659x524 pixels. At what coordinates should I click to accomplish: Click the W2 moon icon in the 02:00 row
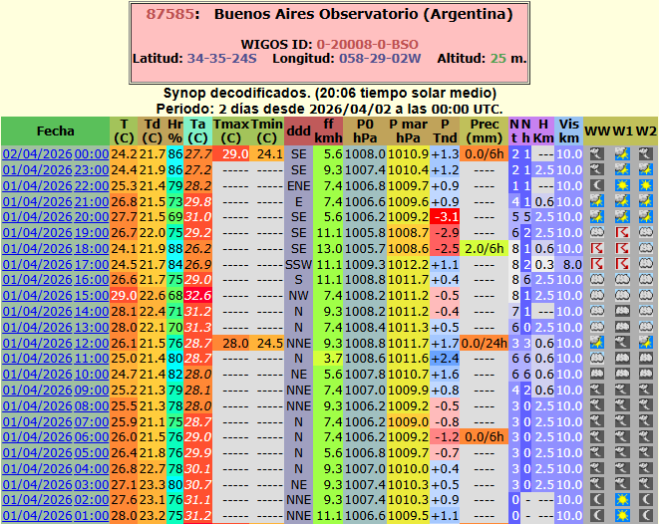(x=646, y=500)
